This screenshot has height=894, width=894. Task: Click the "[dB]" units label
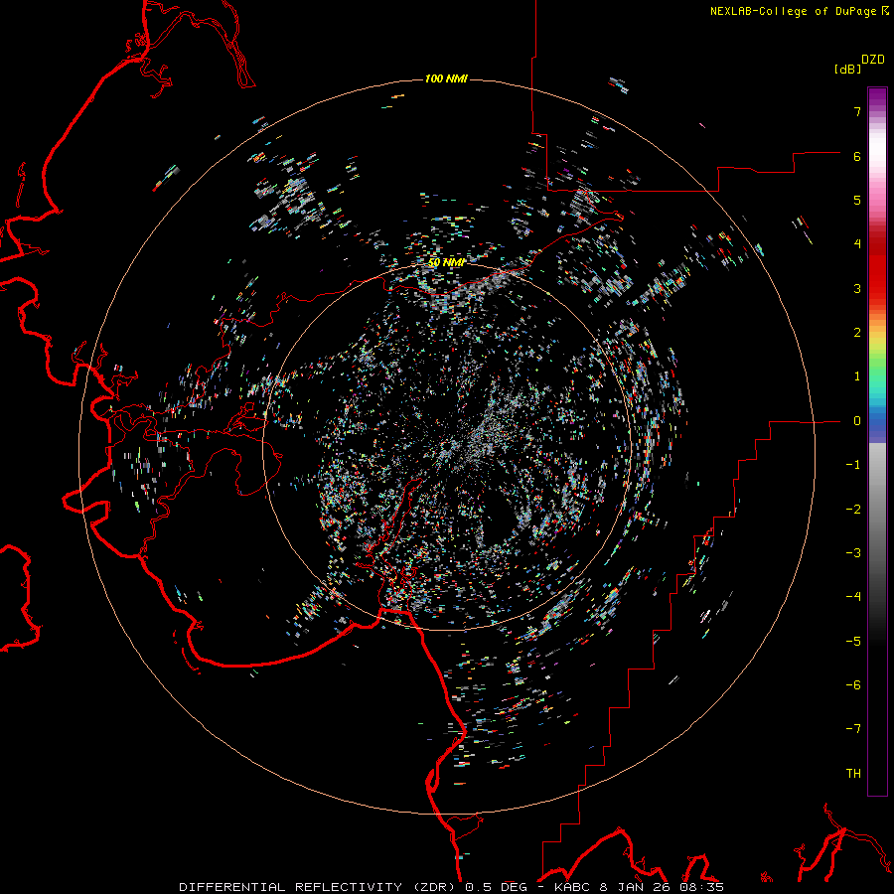[848, 69]
